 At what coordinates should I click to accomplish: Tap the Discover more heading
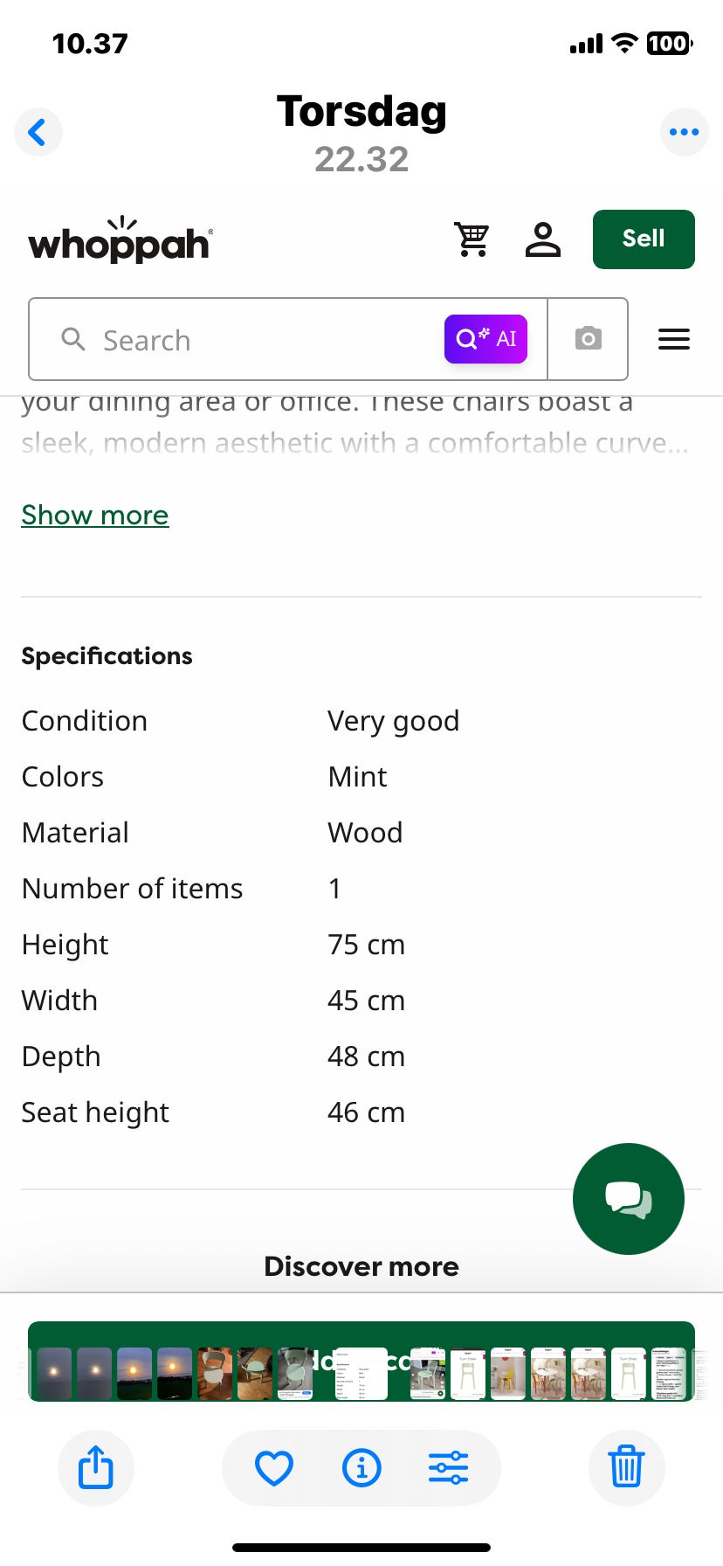[x=361, y=1266]
